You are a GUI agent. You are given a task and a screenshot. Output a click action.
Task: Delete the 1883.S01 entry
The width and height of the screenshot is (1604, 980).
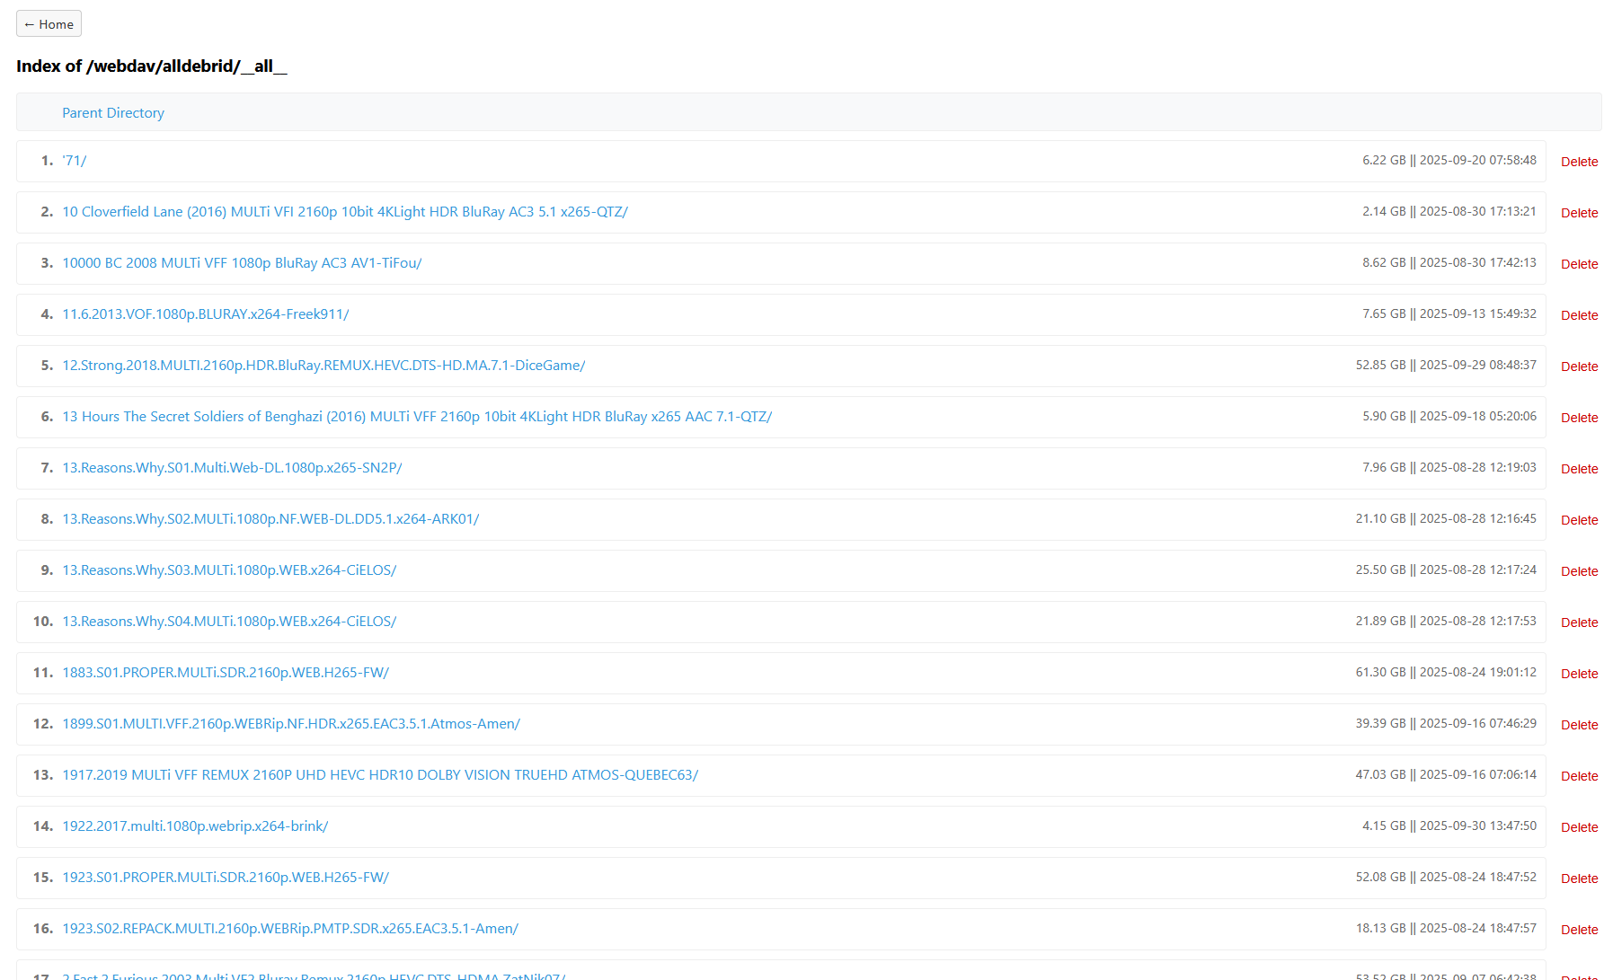pyautogui.click(x=1579, y=674)
